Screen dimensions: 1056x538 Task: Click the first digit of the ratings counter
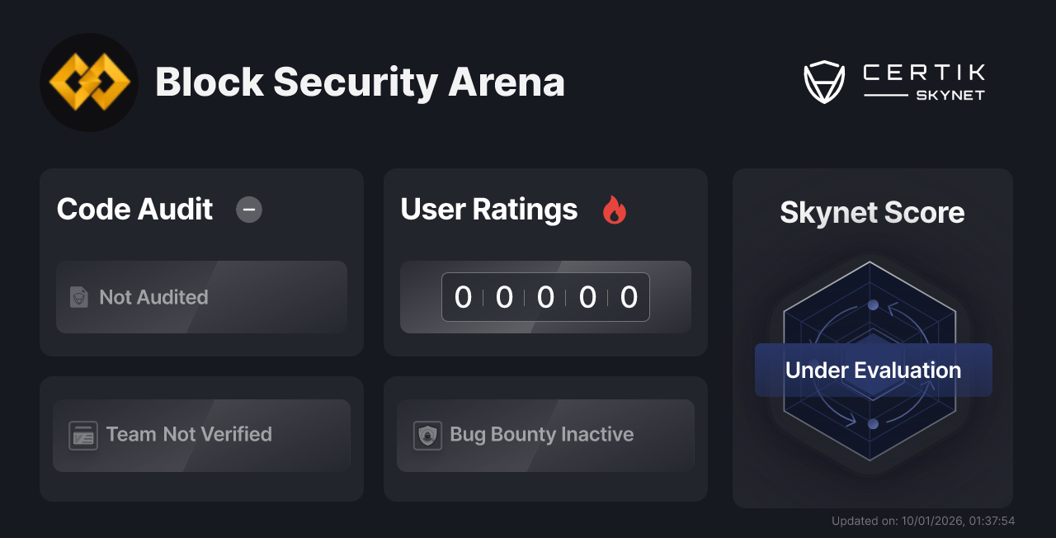tap(464, 297)
